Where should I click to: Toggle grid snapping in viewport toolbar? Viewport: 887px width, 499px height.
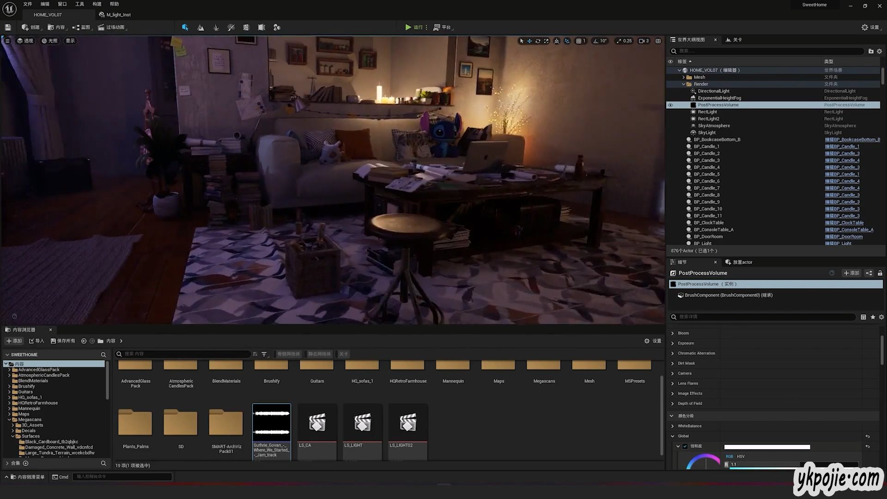pos(578,41)
